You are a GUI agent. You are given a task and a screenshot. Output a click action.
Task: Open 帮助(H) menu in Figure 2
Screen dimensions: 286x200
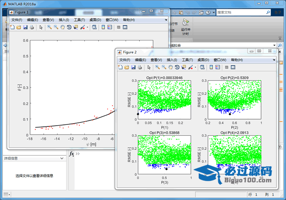237,60
